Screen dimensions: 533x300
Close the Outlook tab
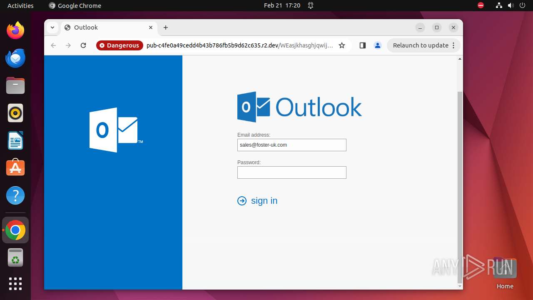point(151,27)
